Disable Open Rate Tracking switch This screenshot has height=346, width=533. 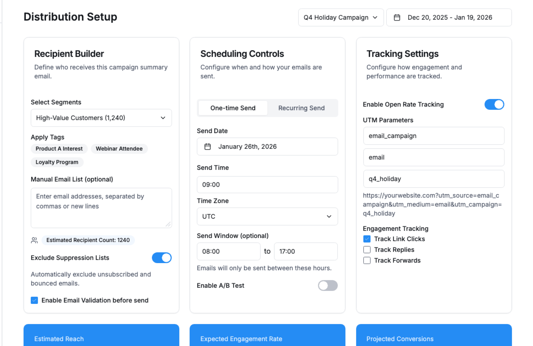[x=494, y=105]
